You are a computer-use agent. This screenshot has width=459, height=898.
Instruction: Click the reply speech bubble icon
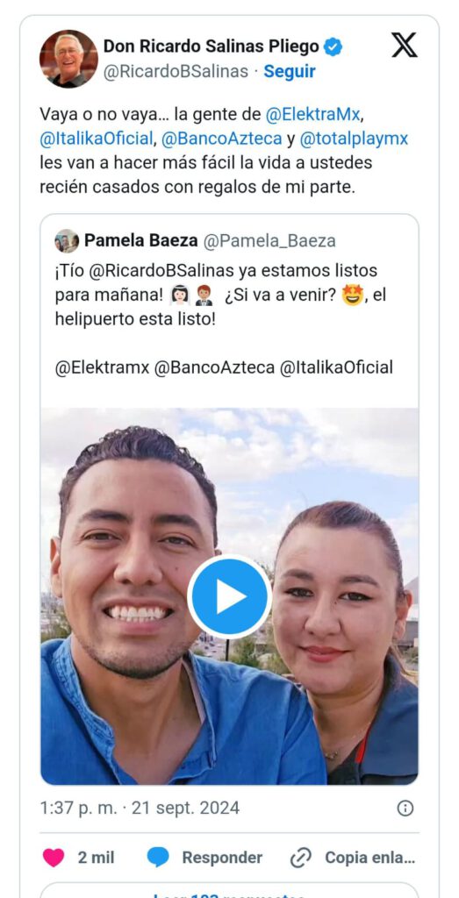pyautogui.click(x=158, y=858)
